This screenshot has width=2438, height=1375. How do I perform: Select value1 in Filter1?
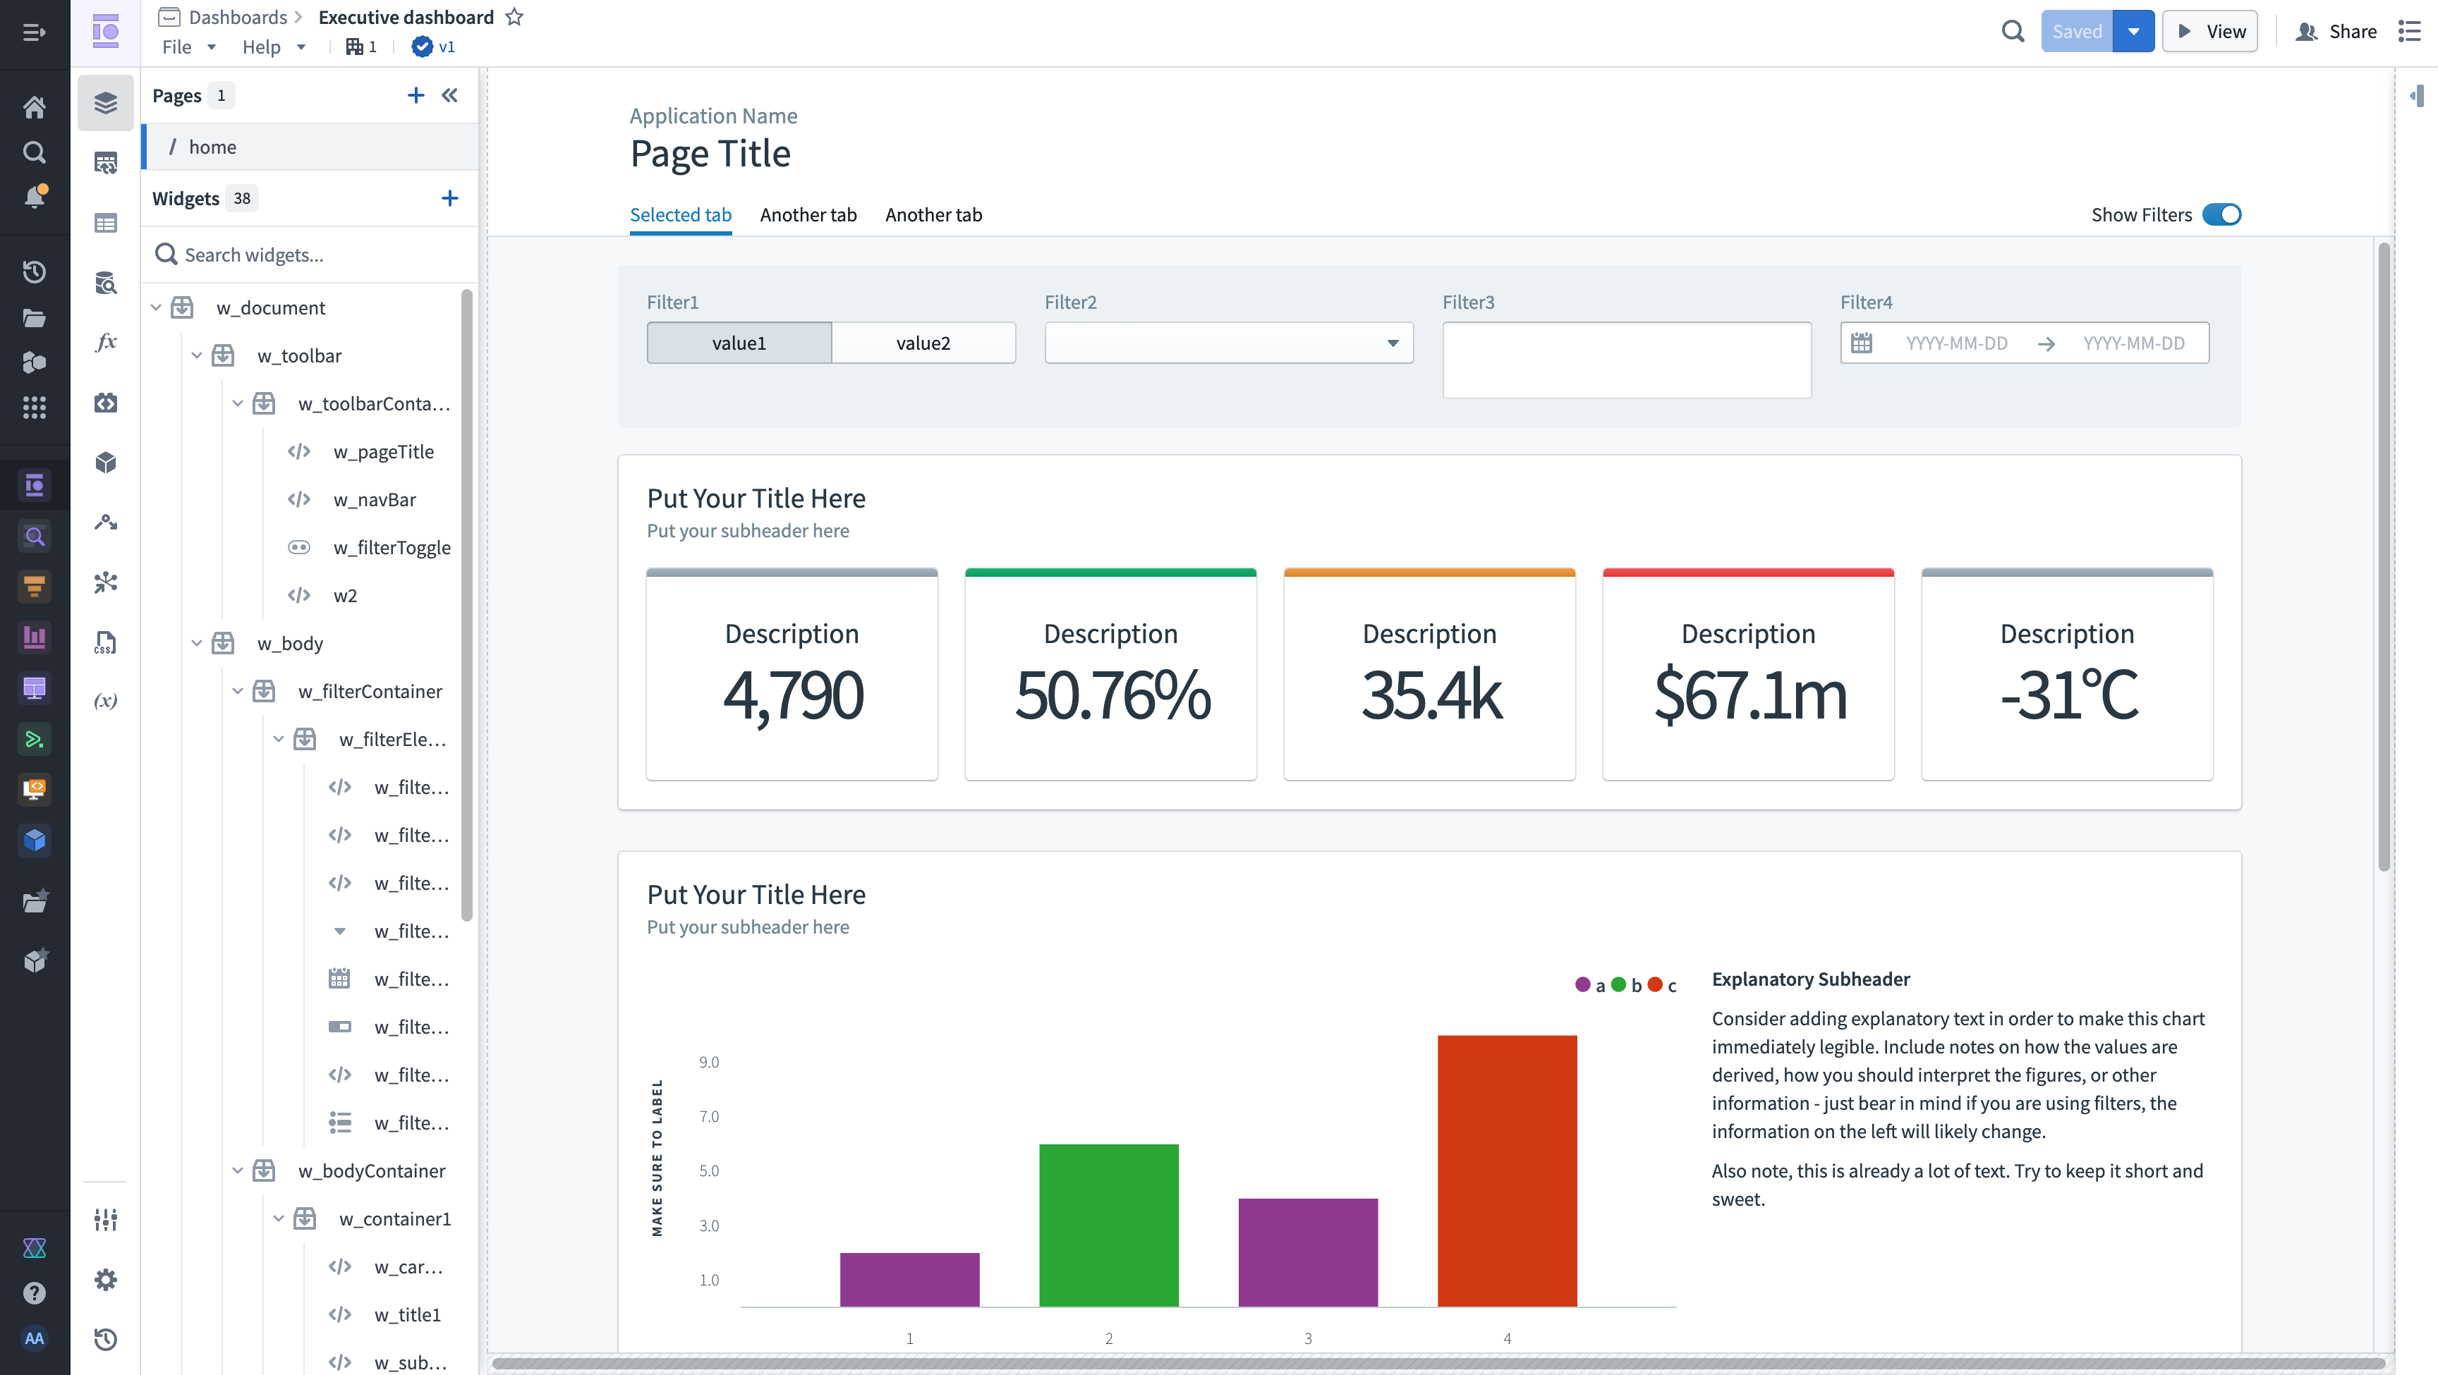[739, 343]
